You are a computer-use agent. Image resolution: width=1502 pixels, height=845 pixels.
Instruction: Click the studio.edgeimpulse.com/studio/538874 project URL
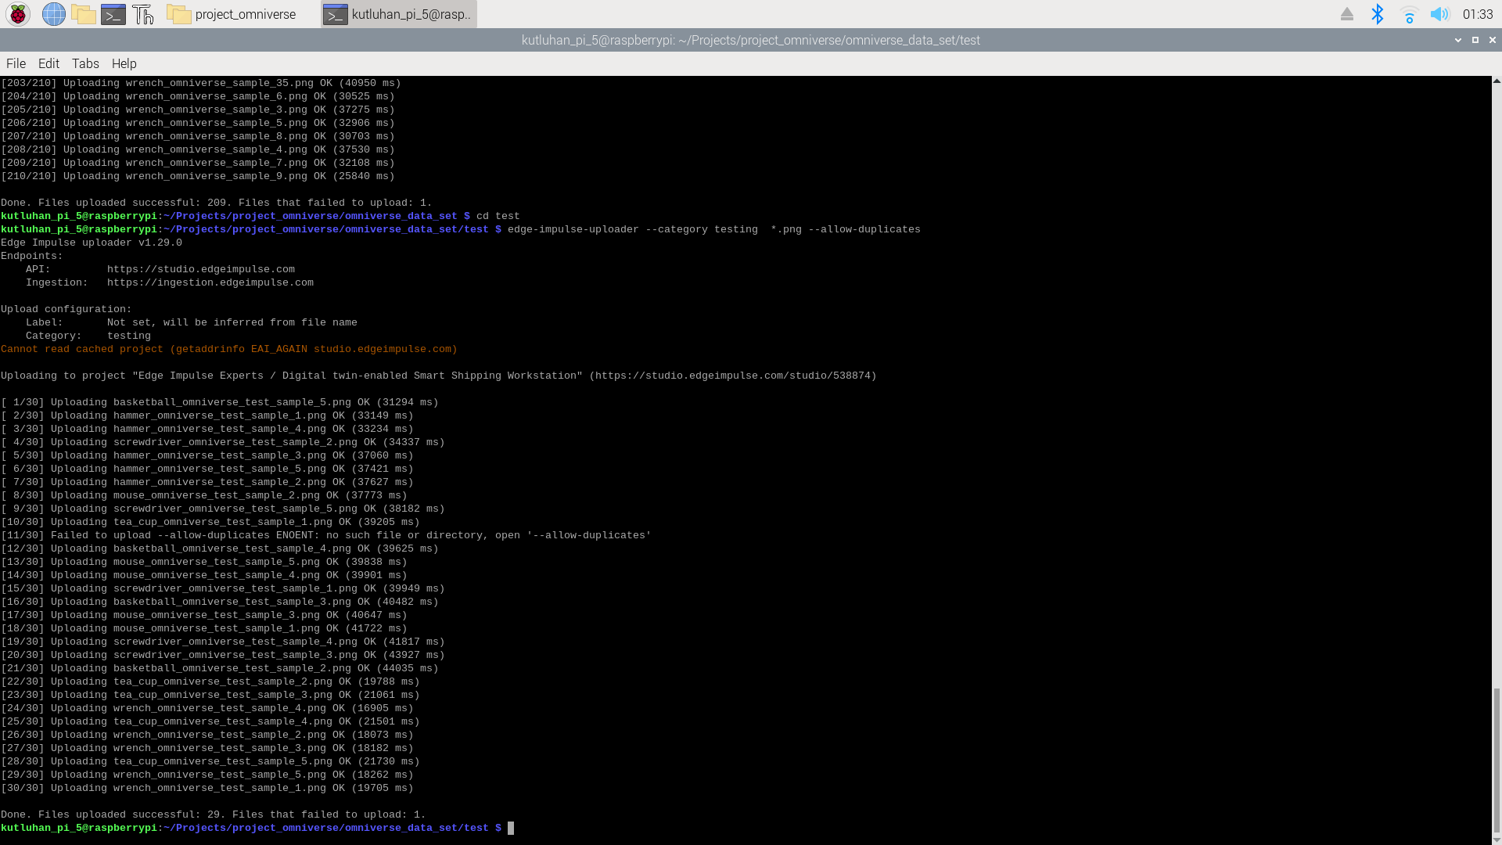pos(733,376)
